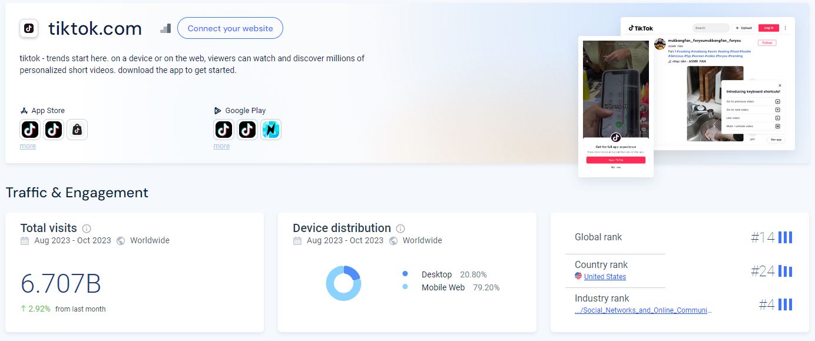815x341 pixels.
Task: Open info tooltip next to Total visits
Action: coord(87,229)
